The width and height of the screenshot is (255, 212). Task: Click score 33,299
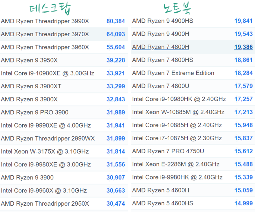tap(116, 86)
